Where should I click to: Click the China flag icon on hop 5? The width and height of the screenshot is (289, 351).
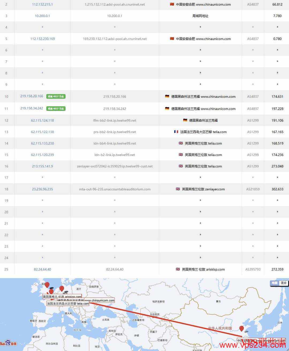click(x=172, y=39)
